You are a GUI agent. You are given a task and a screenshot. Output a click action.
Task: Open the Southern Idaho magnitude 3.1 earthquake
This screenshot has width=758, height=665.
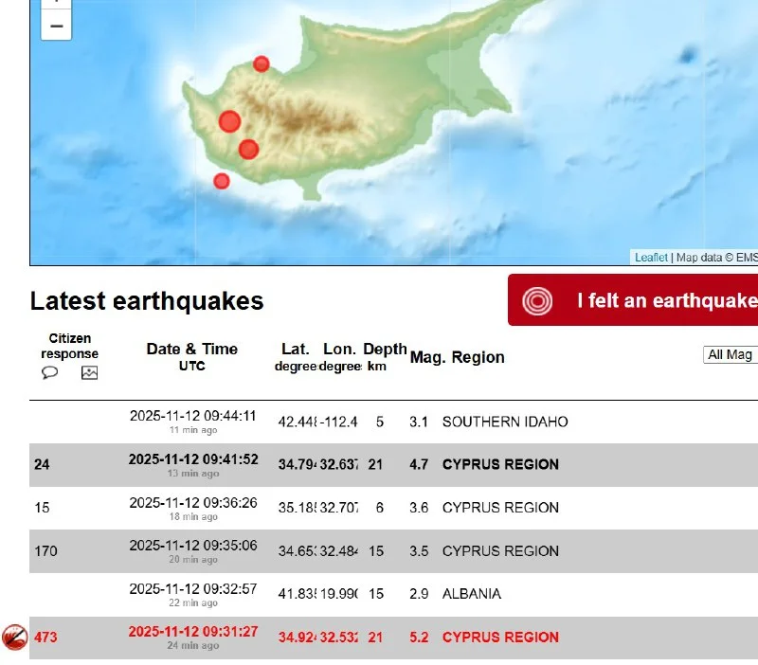504,422
